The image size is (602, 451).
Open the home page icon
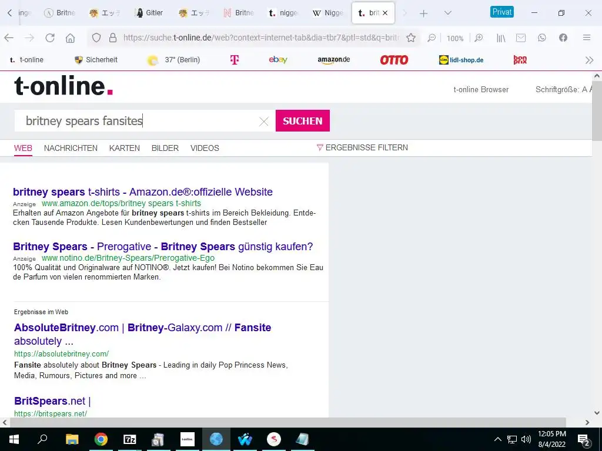pos(71,38)
